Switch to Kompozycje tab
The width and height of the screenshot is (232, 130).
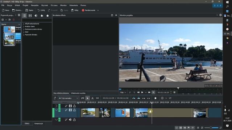click(39, 123)
